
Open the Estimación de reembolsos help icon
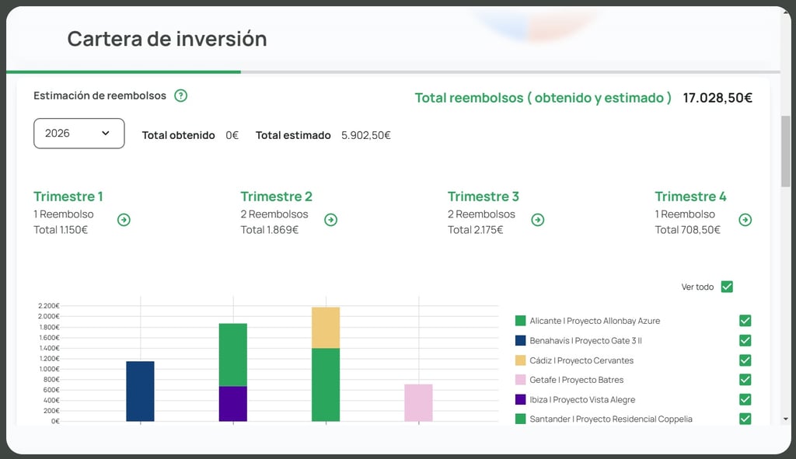[180, 96]
